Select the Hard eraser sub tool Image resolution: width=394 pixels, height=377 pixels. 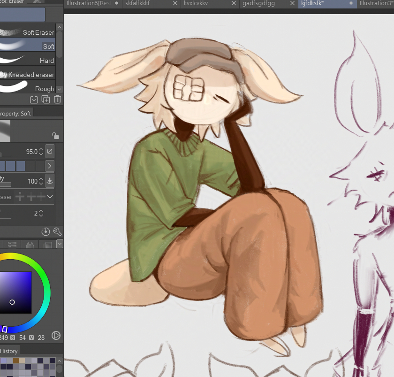(46, 61)
